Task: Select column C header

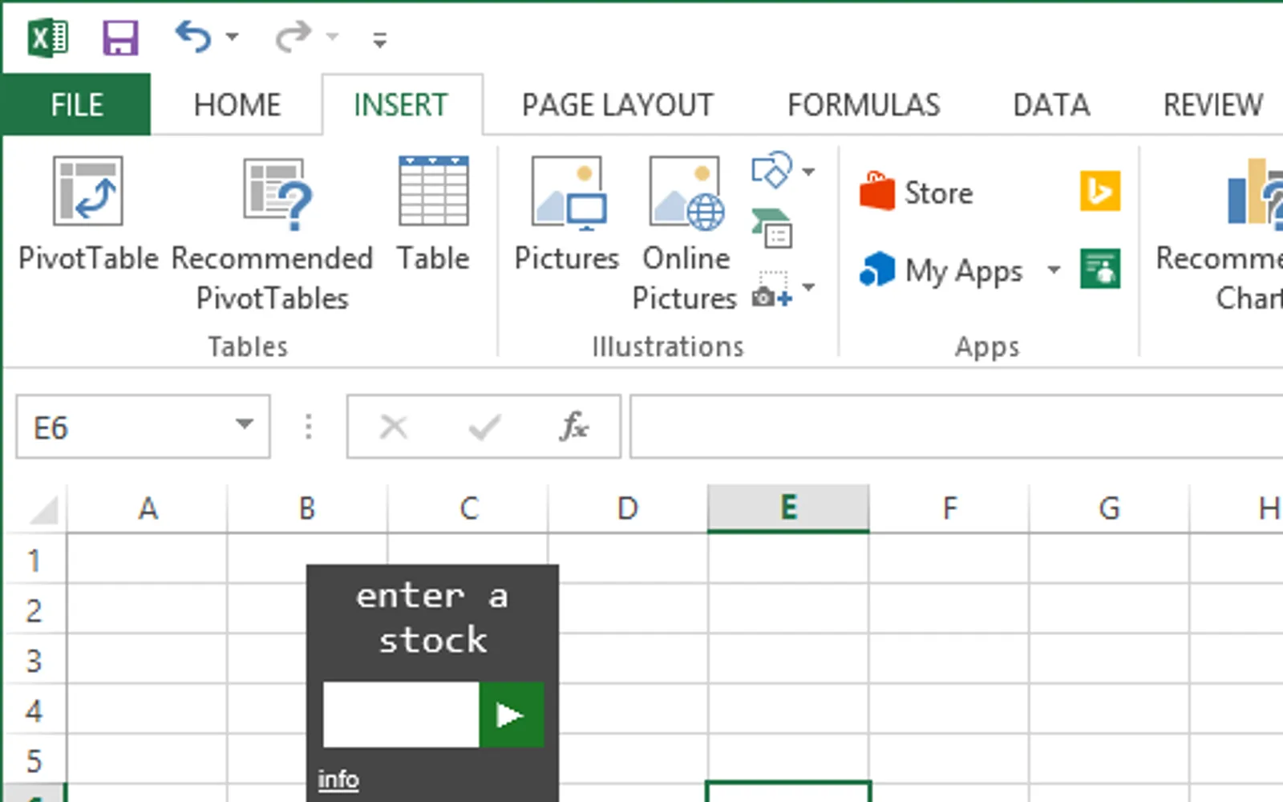Action: (x=468, y=508)
